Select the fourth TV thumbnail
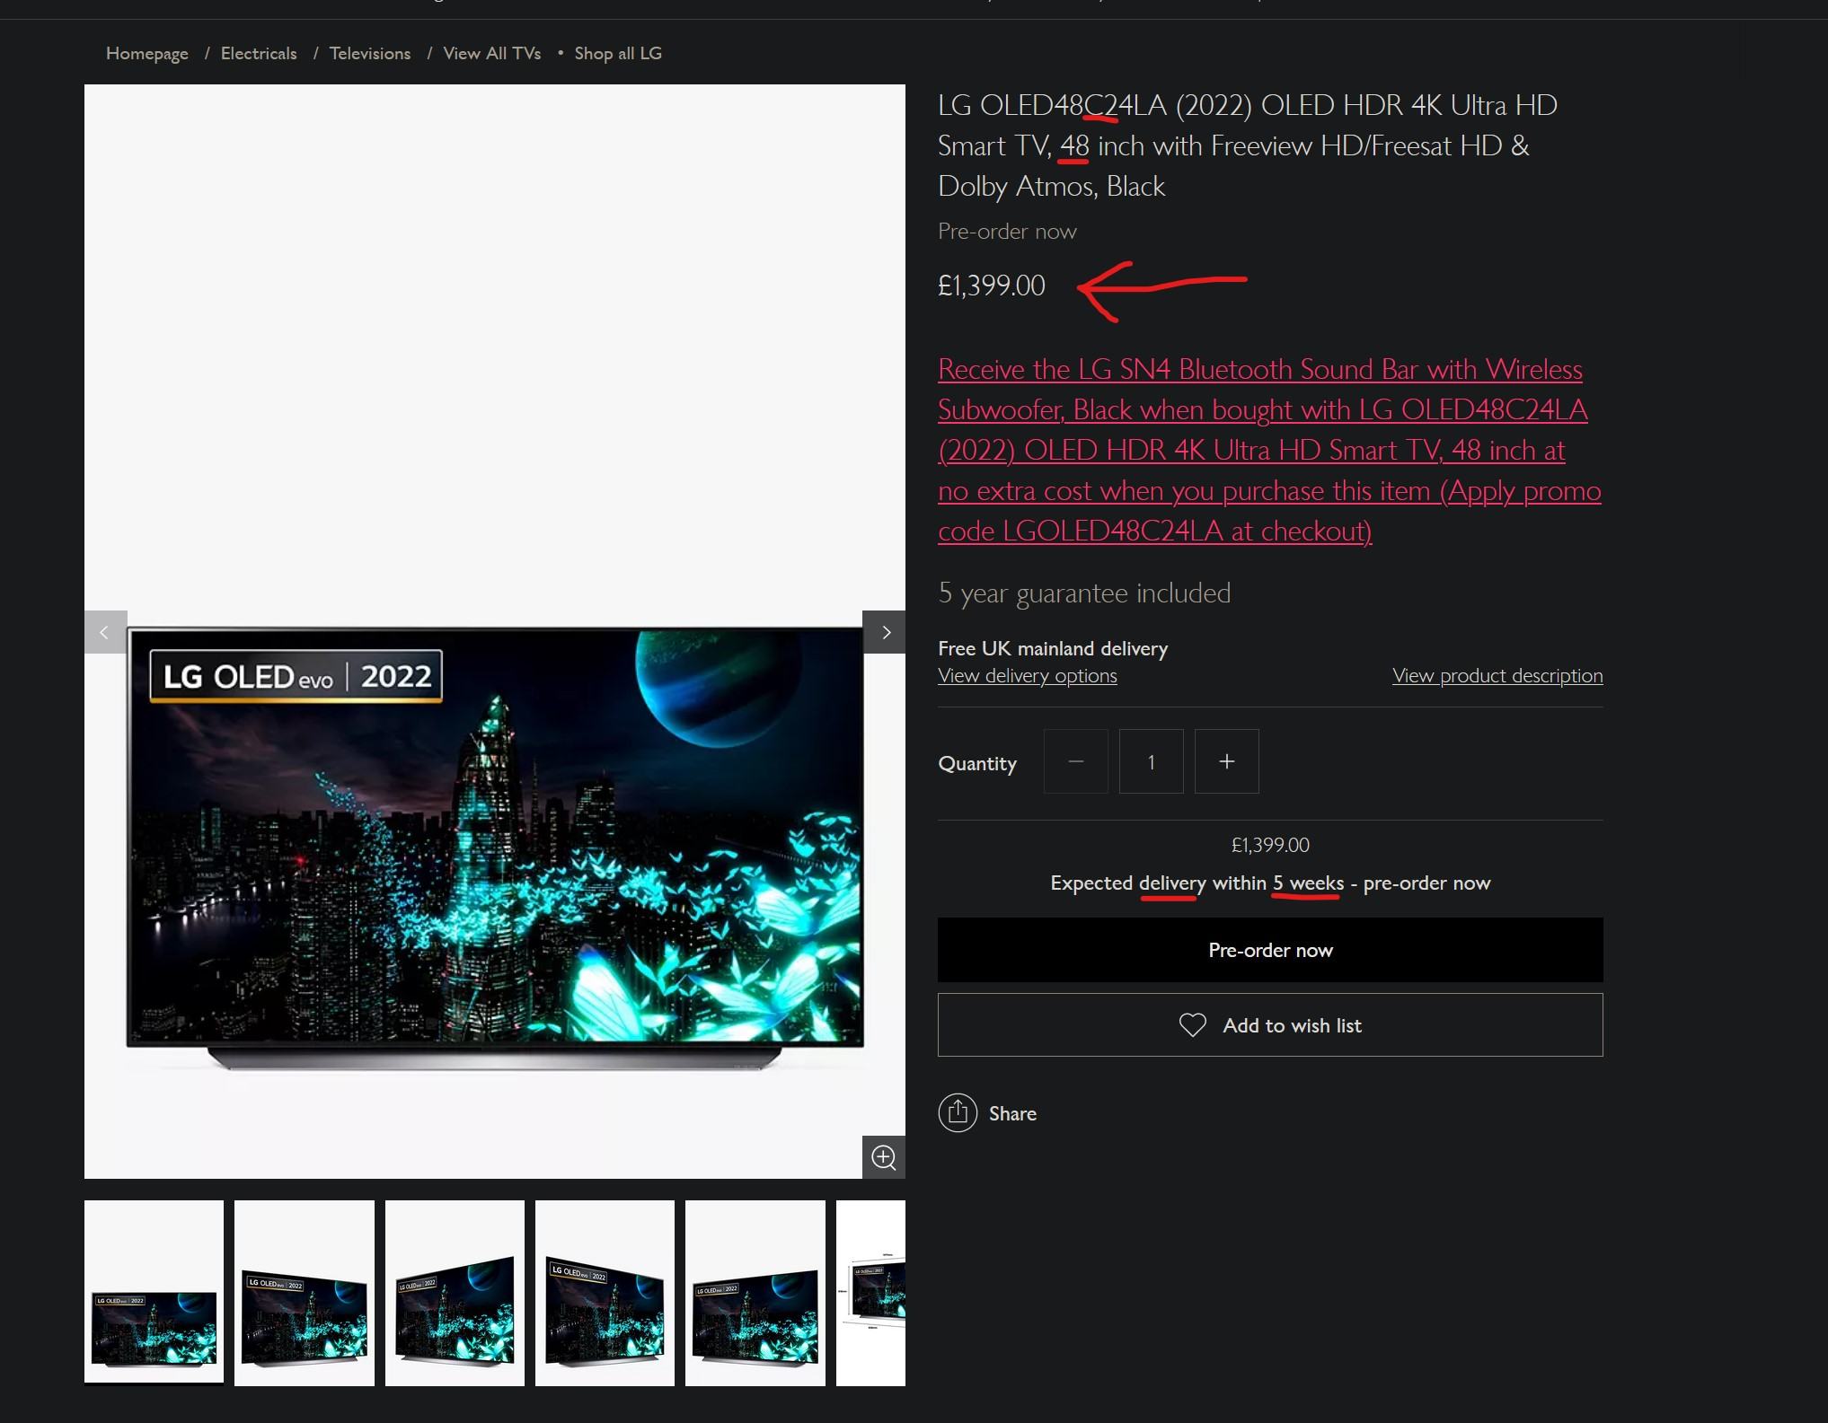The width and height of the screenshot is (1828, 1423). [605, 1293]
